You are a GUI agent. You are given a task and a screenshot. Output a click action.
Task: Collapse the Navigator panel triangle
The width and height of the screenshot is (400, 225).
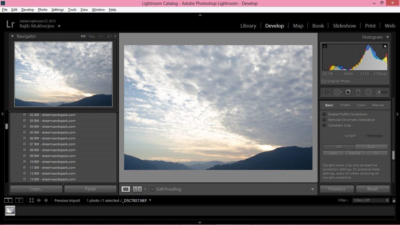pyautogui.click(x=12, y=36)
